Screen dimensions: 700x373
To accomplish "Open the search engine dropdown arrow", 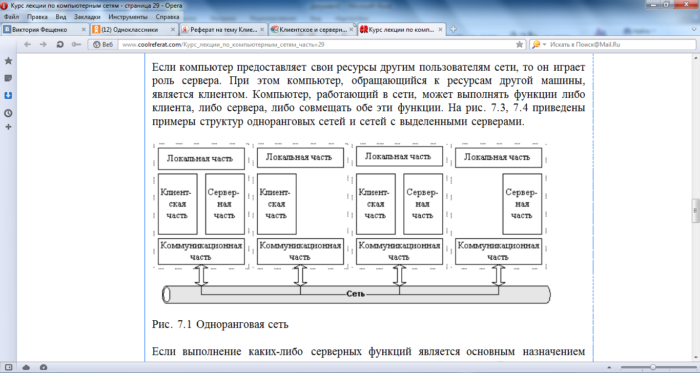I will (x=544, y=45).
